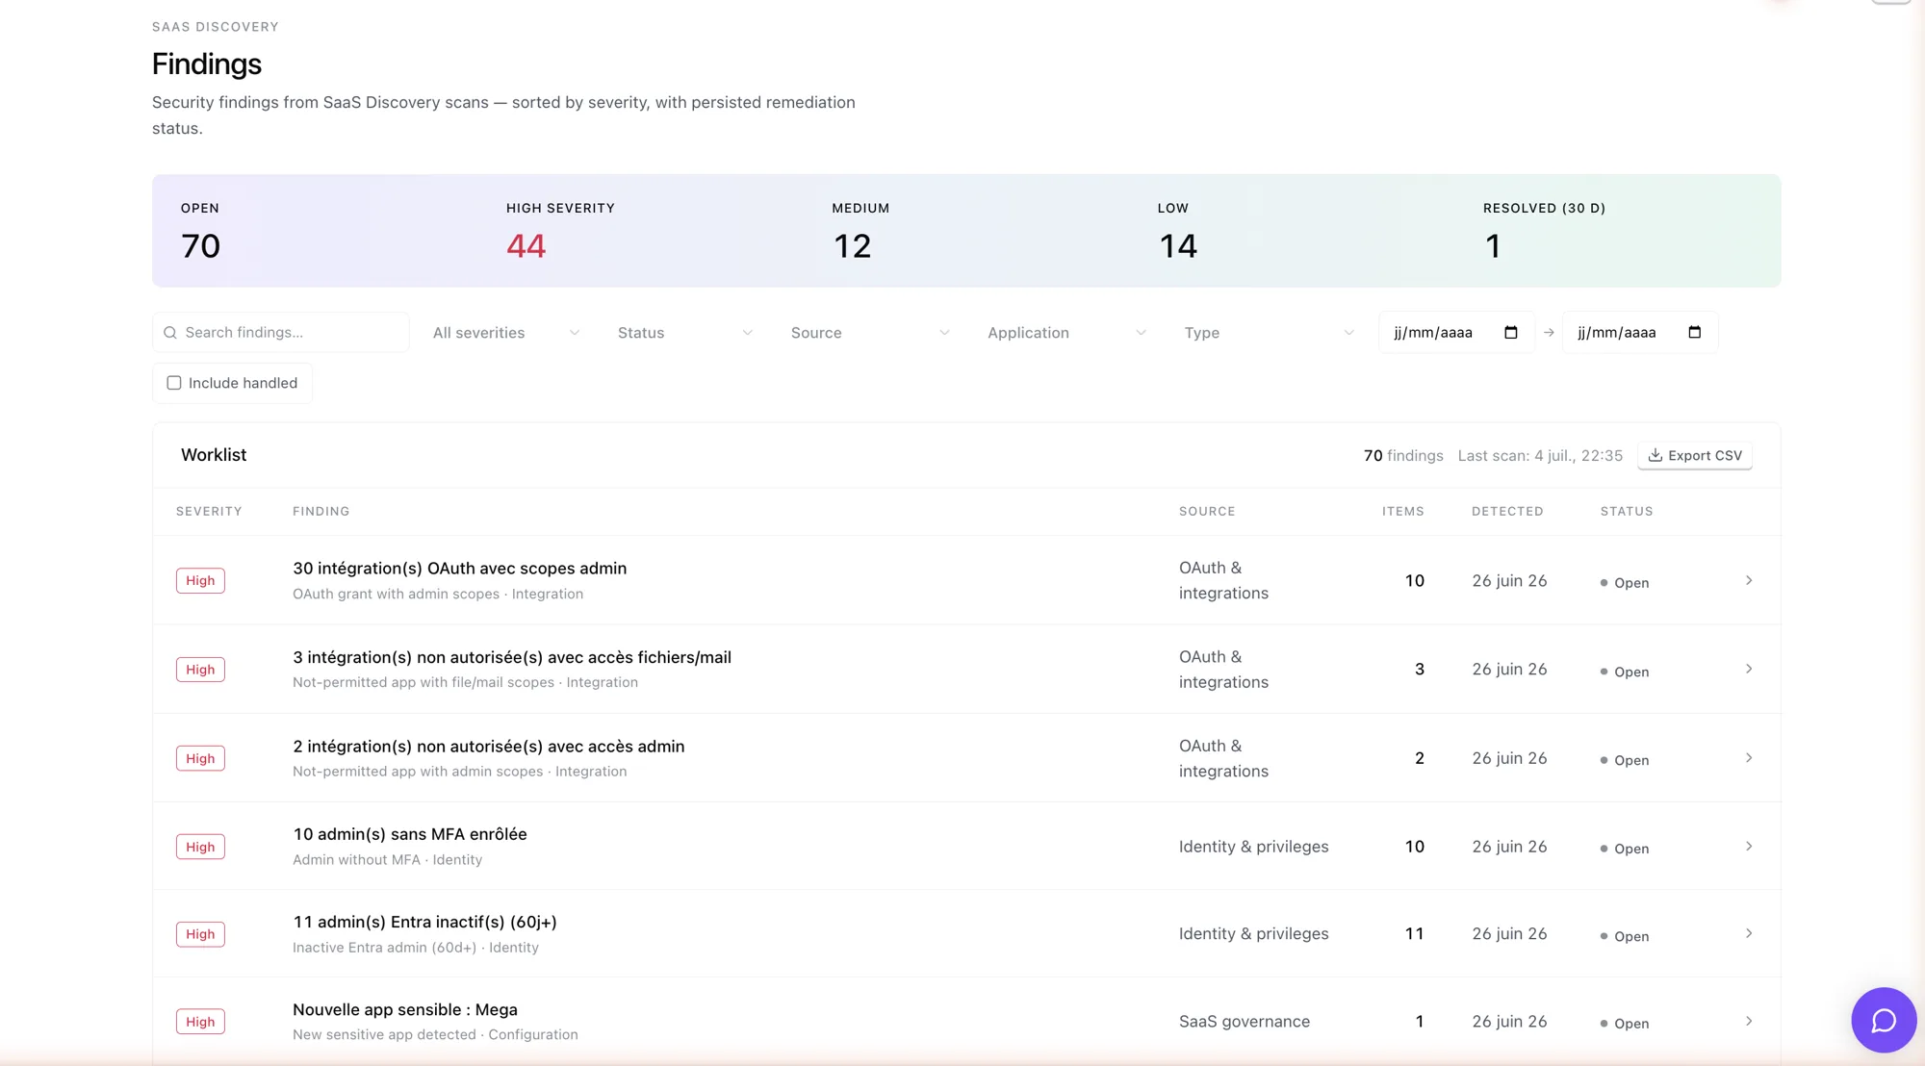The height and width of the screenshot is (1066, 1925).
Task: Click 'Identity & privileges' on MFA row
Action: coord(1254,847)
